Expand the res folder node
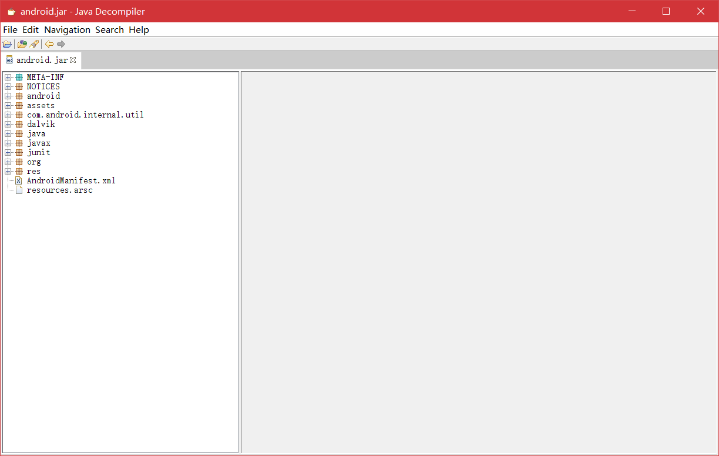 (8, 171)
